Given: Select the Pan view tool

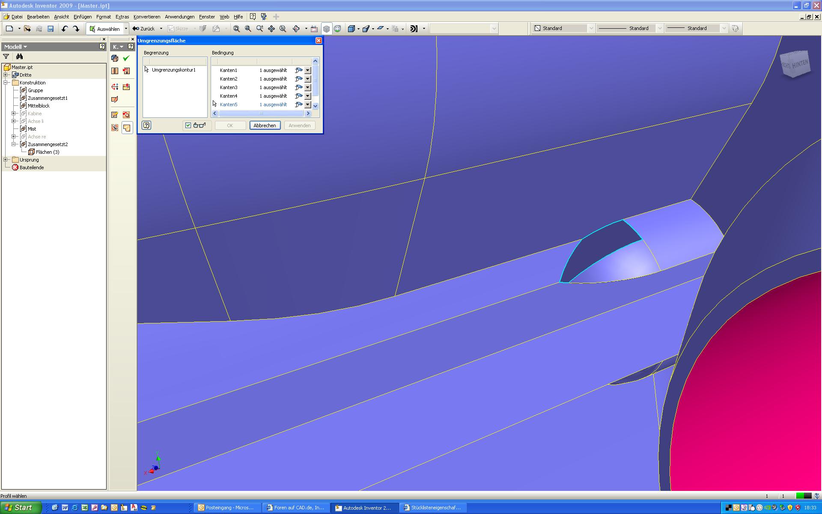Looking at the screenshot, I should coord(271,29).
